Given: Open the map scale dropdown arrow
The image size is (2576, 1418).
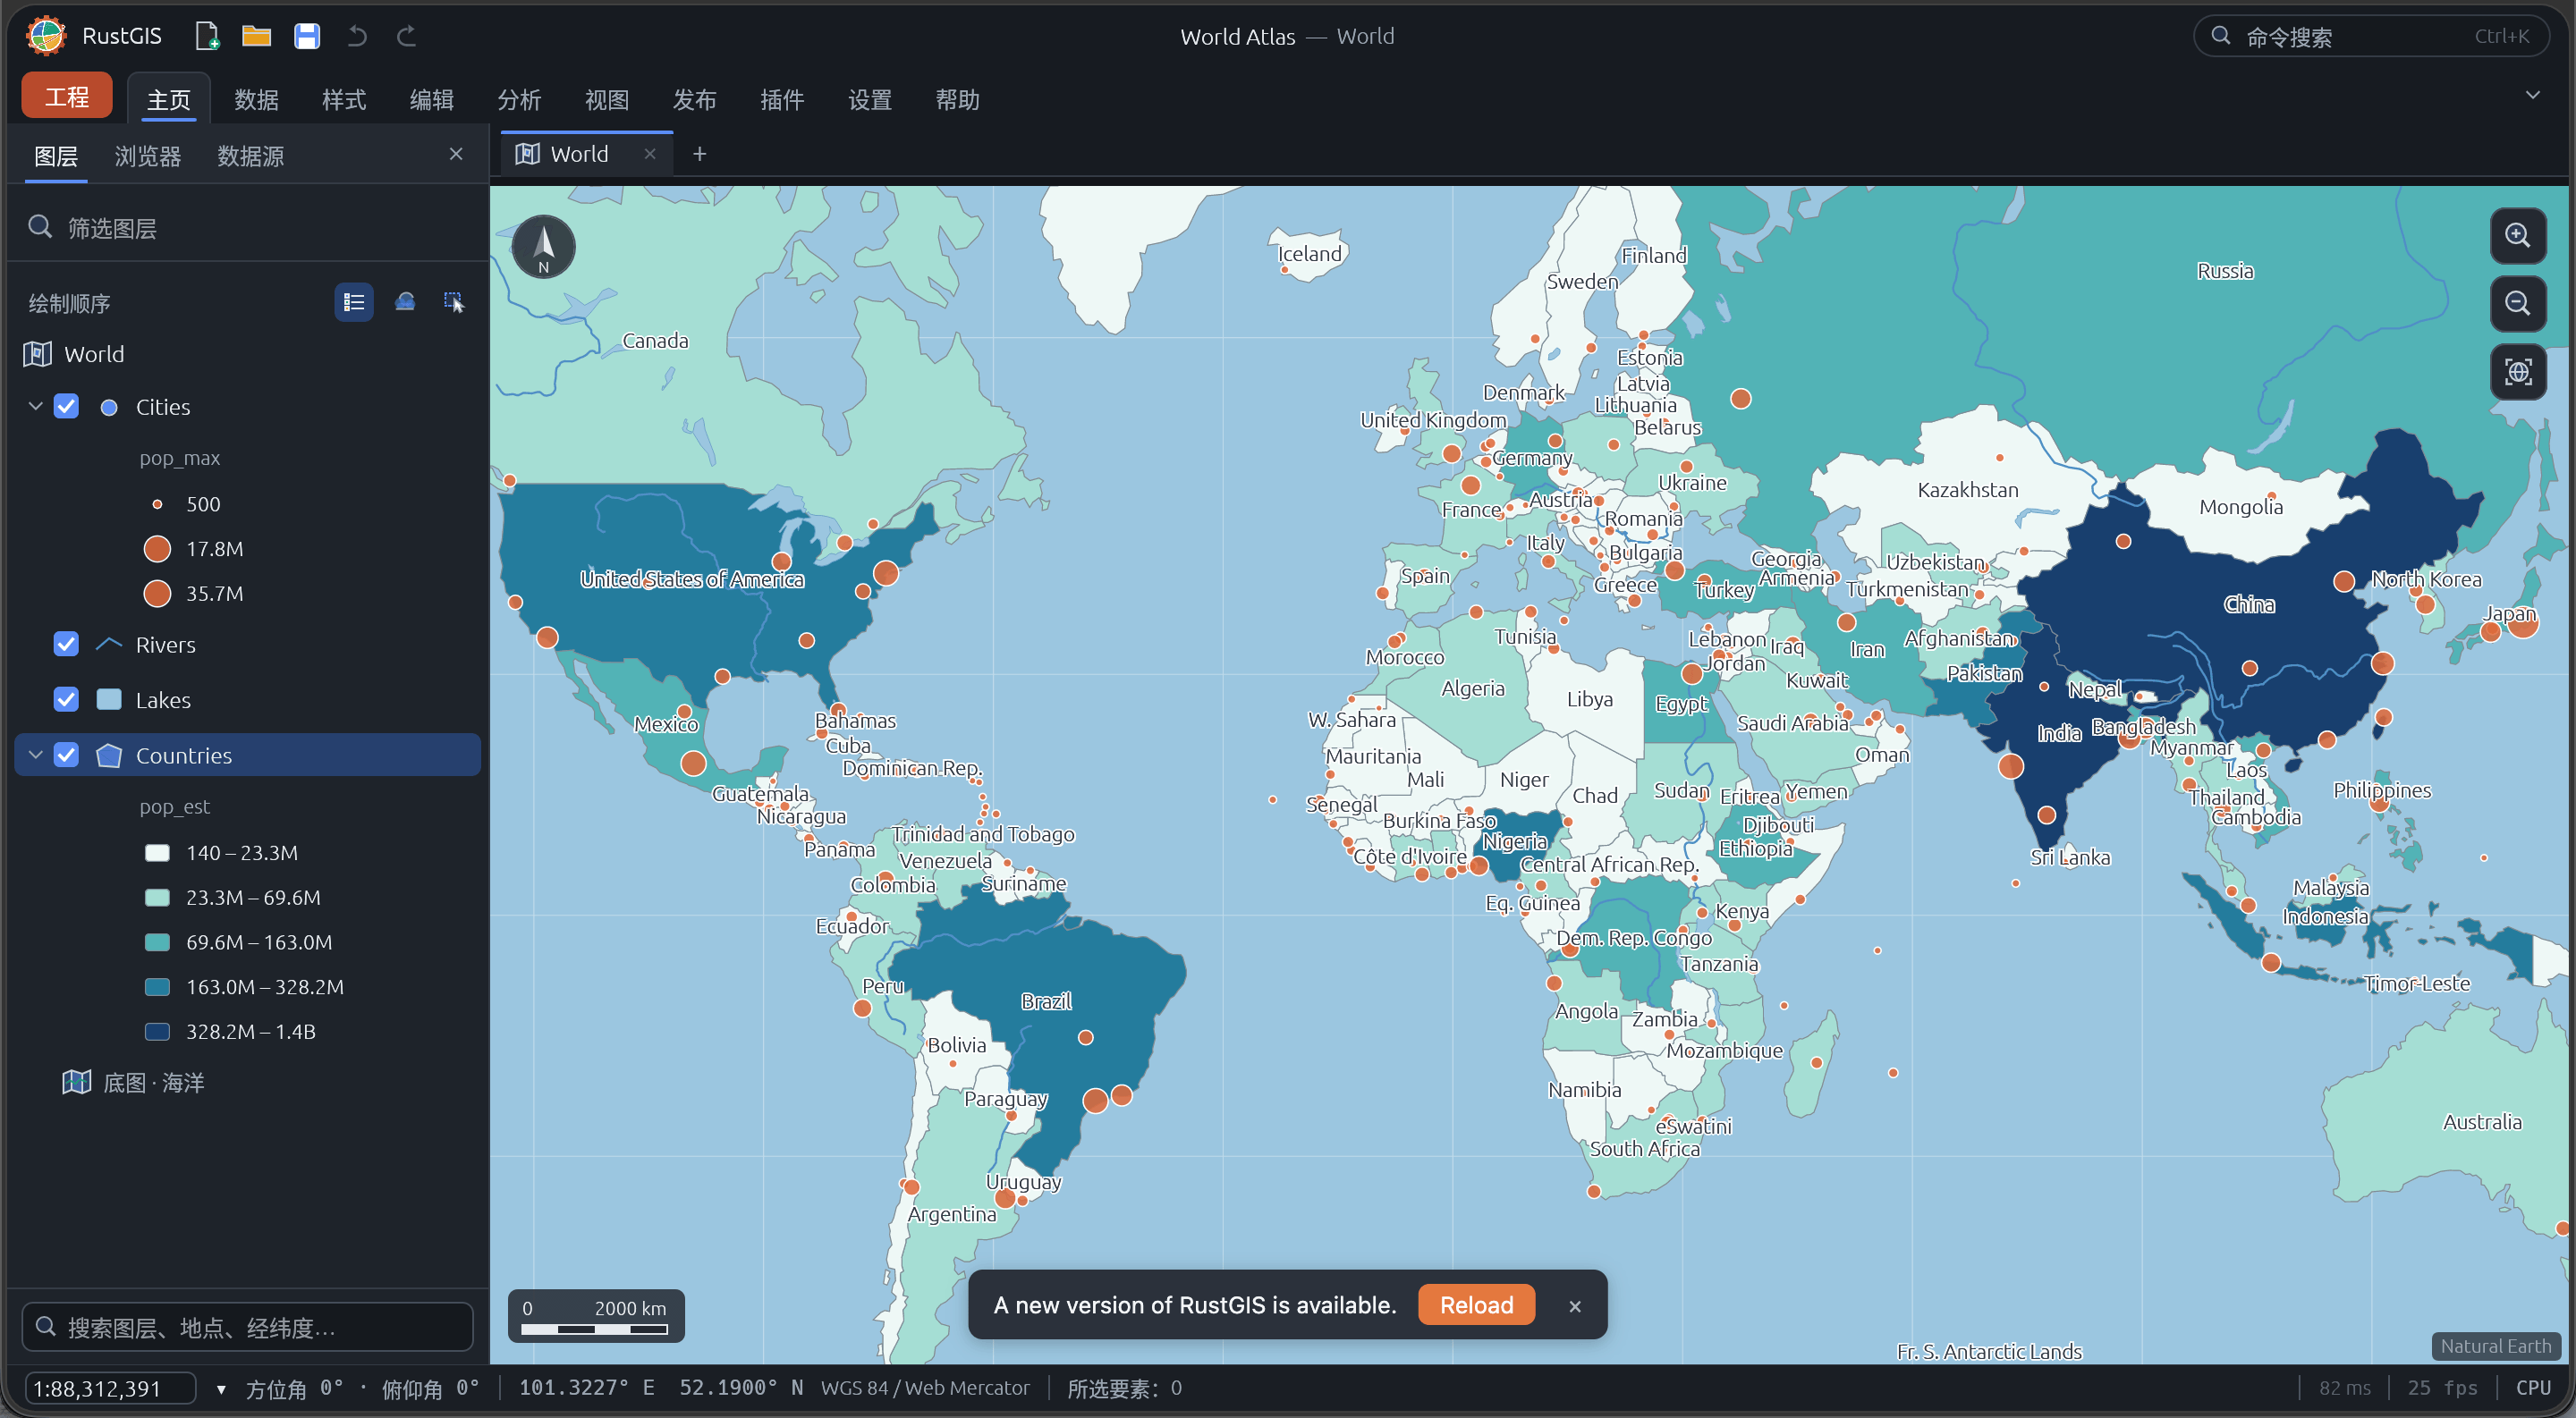Looking at the screenshot, I should pos(221,1389).
